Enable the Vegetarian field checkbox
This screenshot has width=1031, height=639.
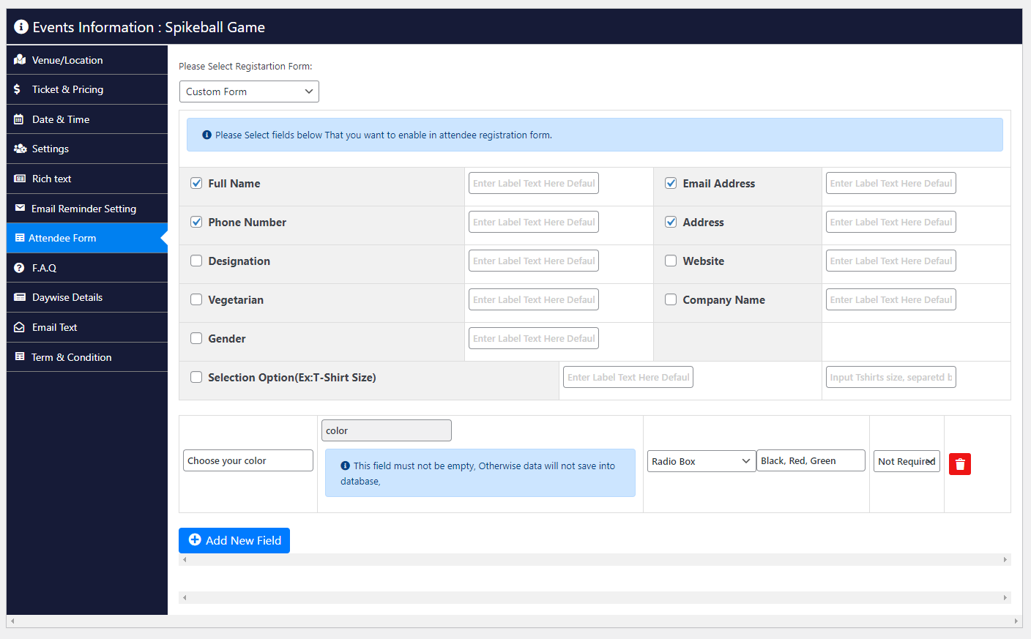pos(196,299)
